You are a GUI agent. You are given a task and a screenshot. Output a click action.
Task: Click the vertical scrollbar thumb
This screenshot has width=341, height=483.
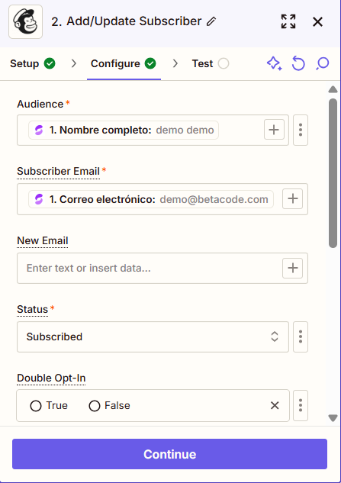(x=333, y=173)
